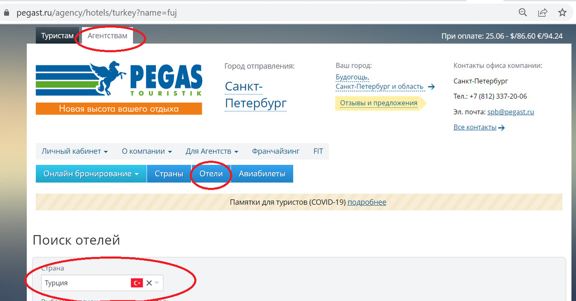This screenshot has height=301, width=576.
Task: Click the arrow beside Санкт-Петербург и область
Action: [x=431, y=87]
